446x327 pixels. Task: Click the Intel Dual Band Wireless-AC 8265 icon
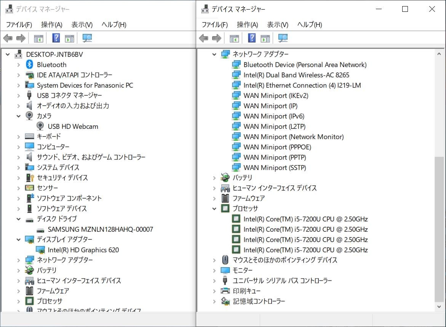(x=236, y=75)
